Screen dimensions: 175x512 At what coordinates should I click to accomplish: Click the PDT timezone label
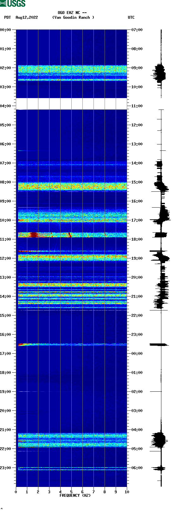pyautogui.click(x=8, y=17)
